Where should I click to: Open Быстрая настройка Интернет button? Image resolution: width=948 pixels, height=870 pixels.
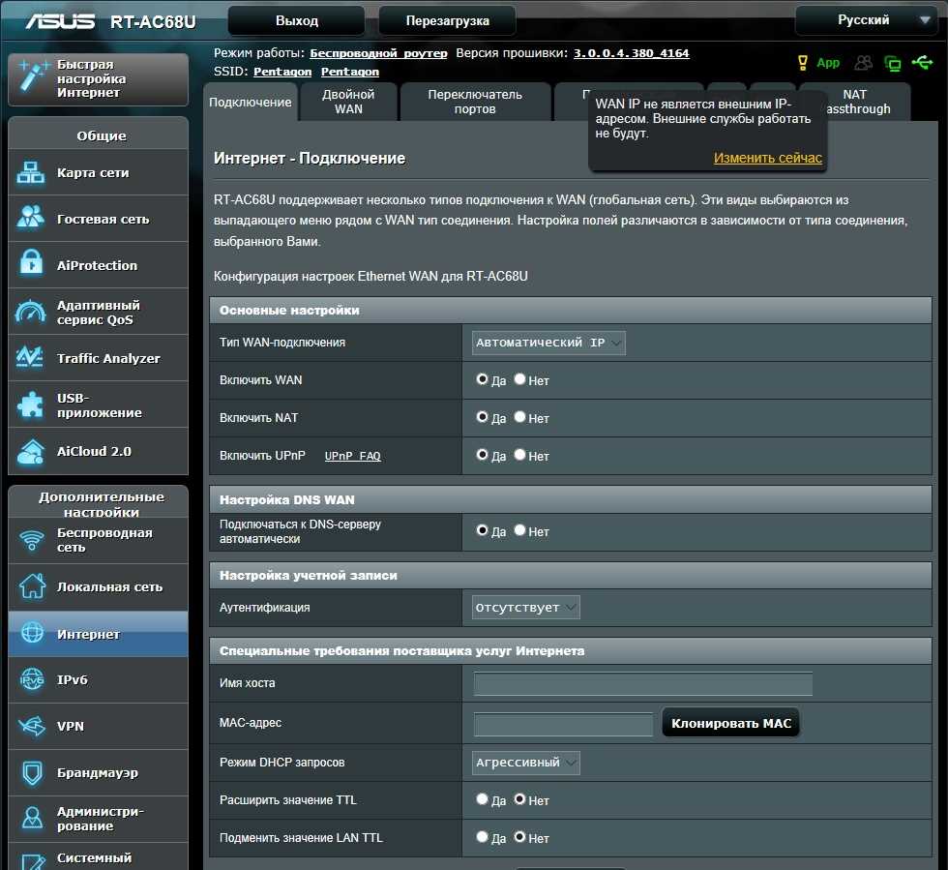pos(98,79)
